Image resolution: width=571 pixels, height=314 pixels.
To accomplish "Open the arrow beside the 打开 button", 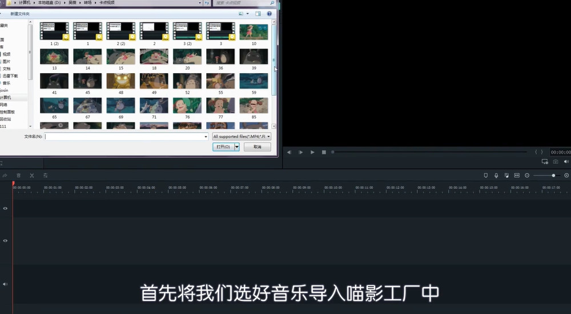I will (237, 146).
